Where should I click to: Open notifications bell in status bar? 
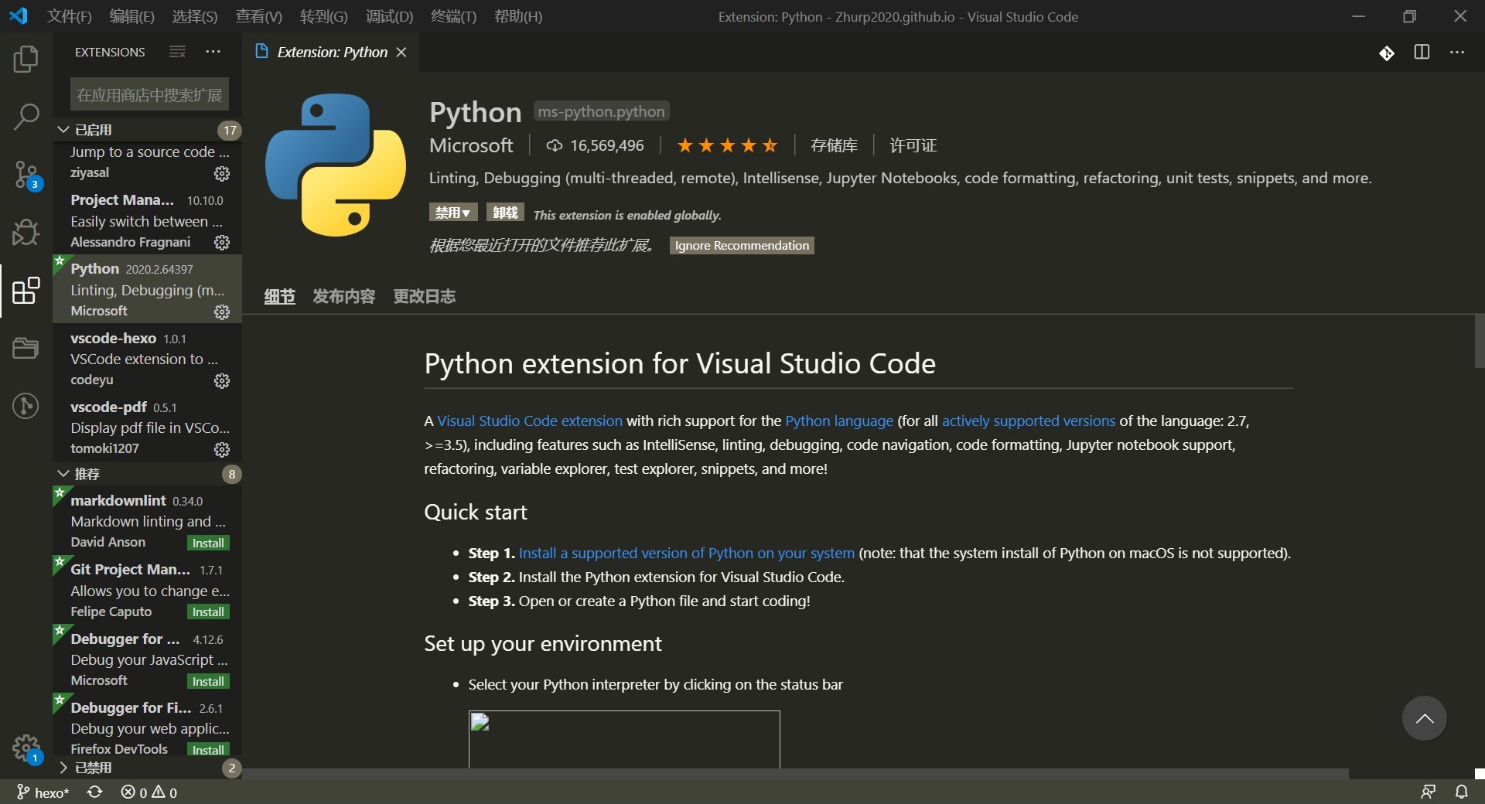pyautogui.click(x=1462, y=792)
